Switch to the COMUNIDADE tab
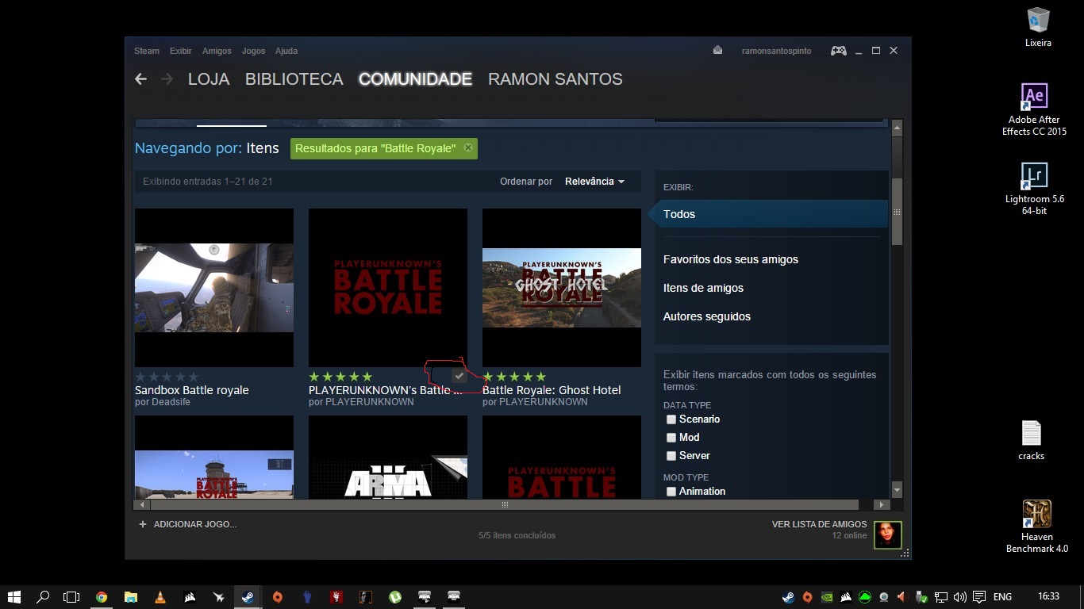This screenshot has height=609, width=1084. tap(415, 79)
